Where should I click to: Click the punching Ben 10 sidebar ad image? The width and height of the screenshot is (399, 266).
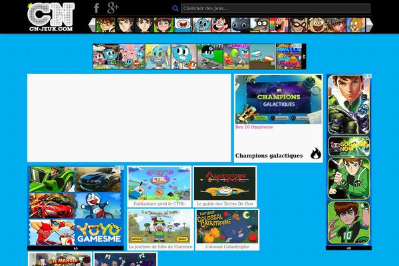(x=348, y=178)
